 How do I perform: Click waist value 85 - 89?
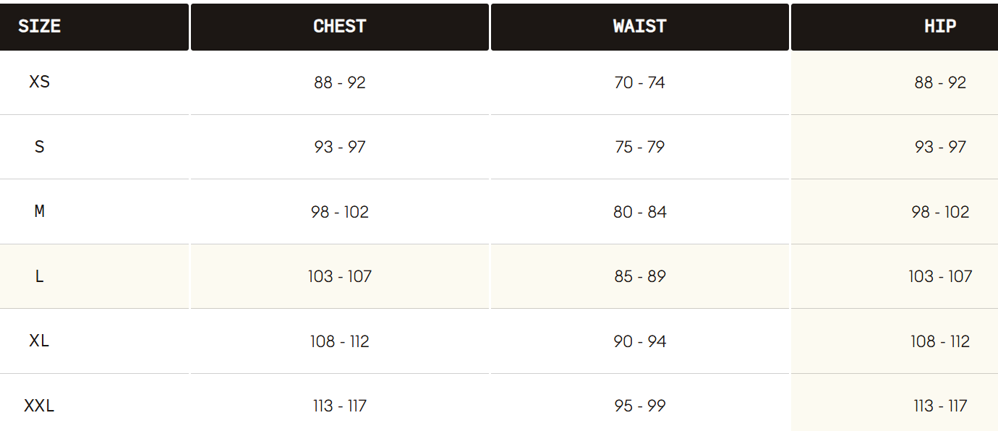[640, 276]
